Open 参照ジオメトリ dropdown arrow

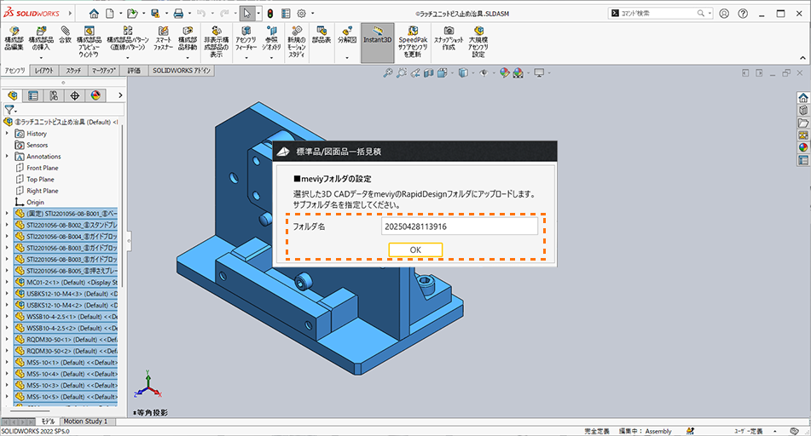pyautogui.click(x=271, y=58)
